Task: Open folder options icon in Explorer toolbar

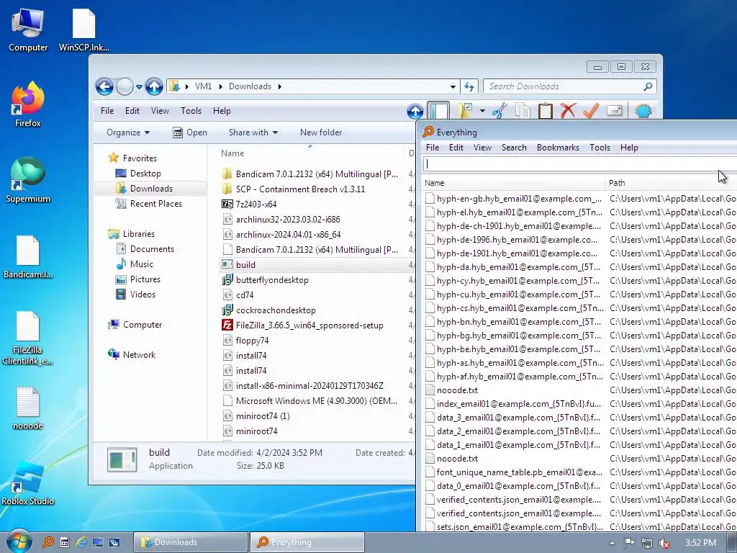Action: (465, 111)
